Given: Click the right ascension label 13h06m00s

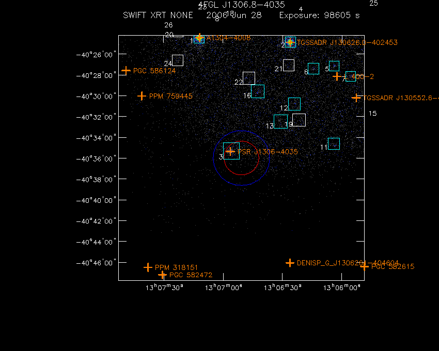Looking at the screenshot, I should (x=341, y=288).
